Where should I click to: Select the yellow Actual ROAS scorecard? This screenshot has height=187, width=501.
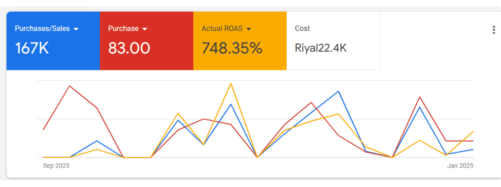point(240,41)
